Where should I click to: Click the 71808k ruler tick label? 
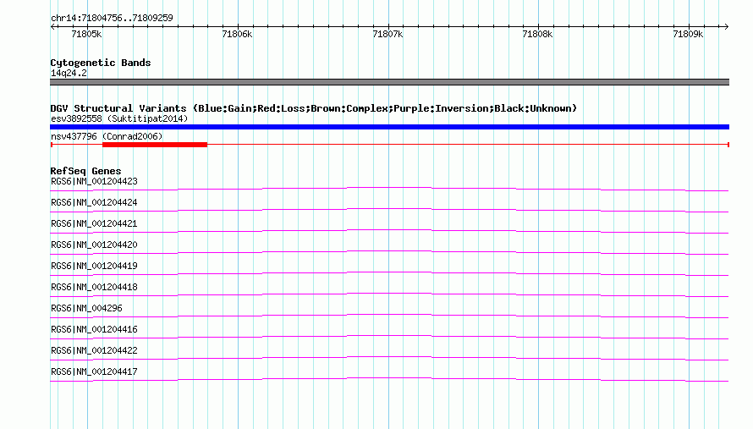click(537, 34)
